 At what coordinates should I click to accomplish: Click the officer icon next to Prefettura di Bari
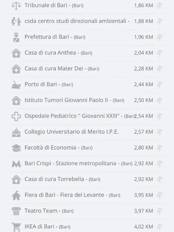(16, 37)
